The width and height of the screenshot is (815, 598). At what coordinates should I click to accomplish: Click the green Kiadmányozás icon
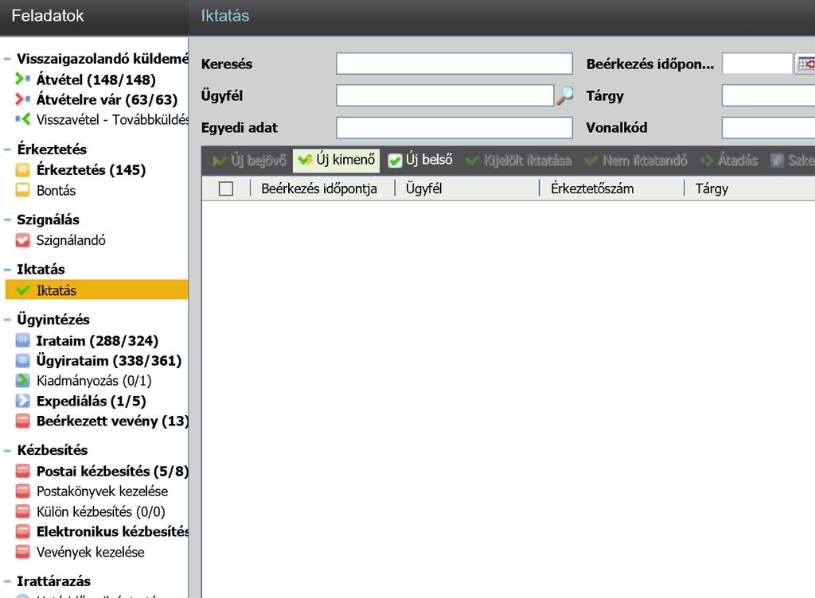click(x=22, y=380)
